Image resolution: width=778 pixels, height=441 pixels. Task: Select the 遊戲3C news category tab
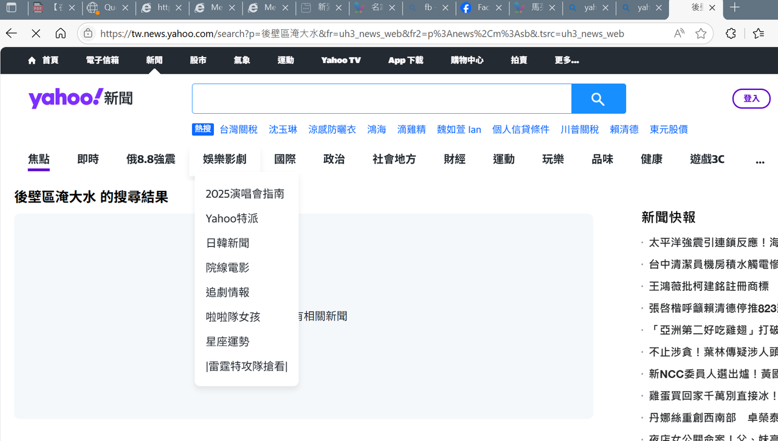point(707,159)
